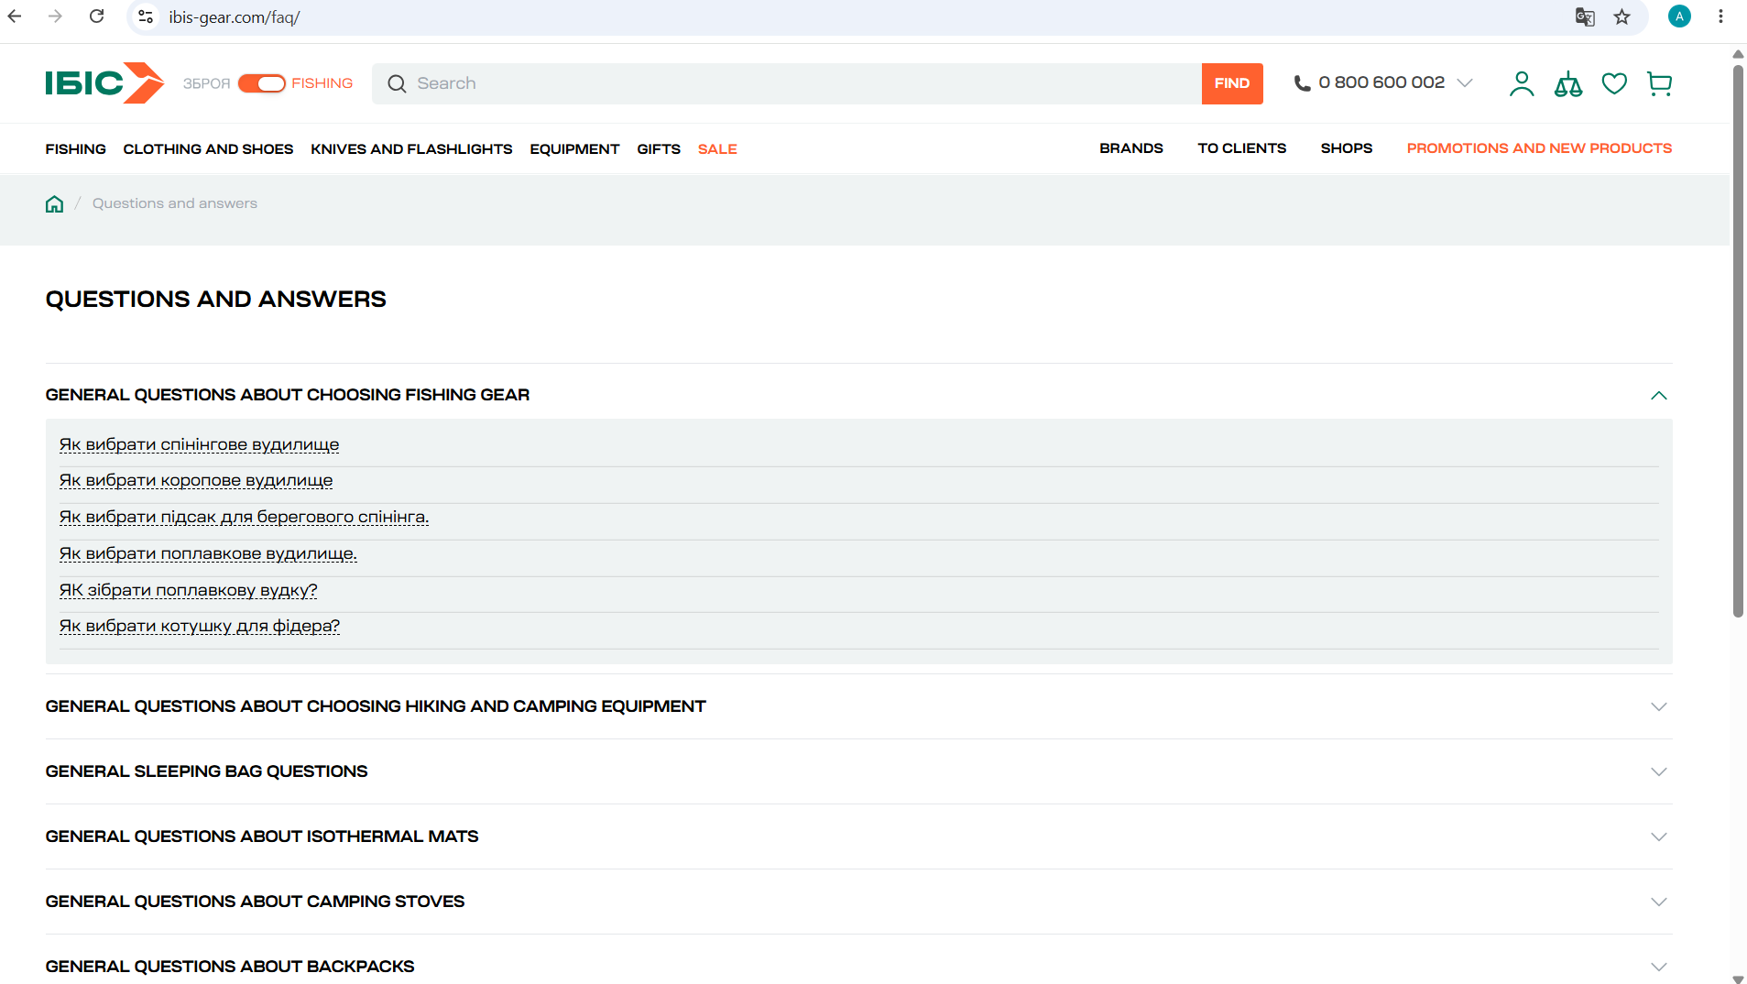1747x984 pixels.
Task: Open the Knives and Flashlights menu
Action: point(411,148)
